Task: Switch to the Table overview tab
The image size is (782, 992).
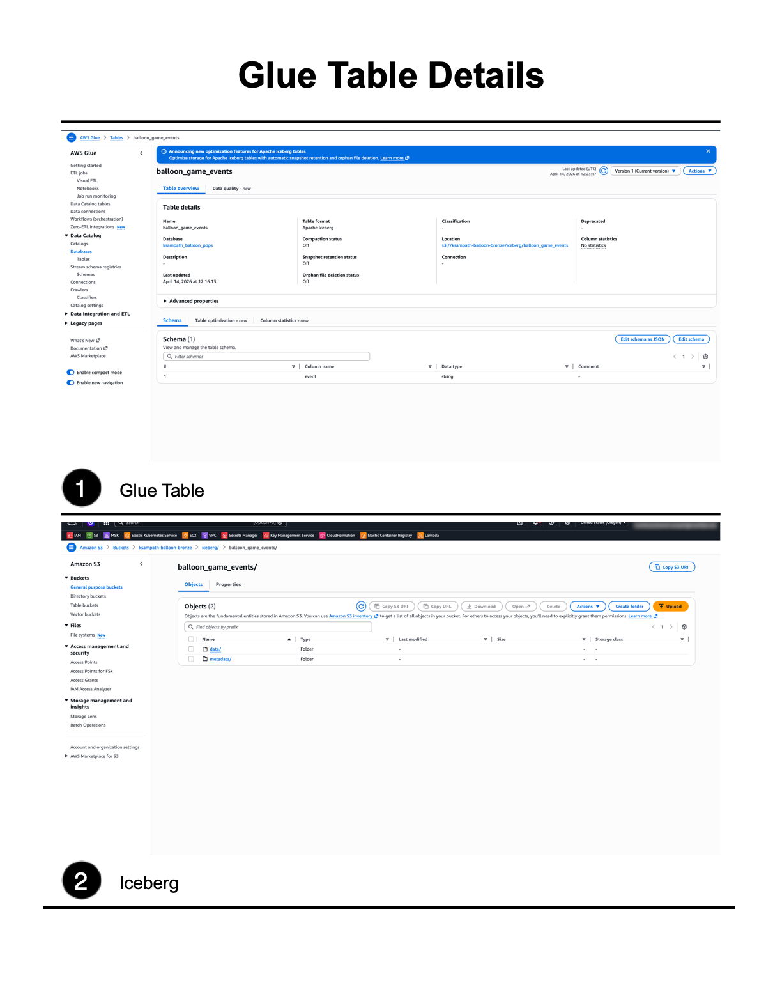Action: coord(181,189)
